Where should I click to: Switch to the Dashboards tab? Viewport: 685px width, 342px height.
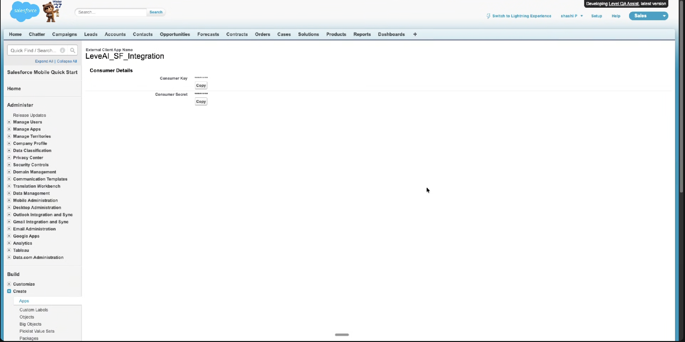[x=391, y=34]
